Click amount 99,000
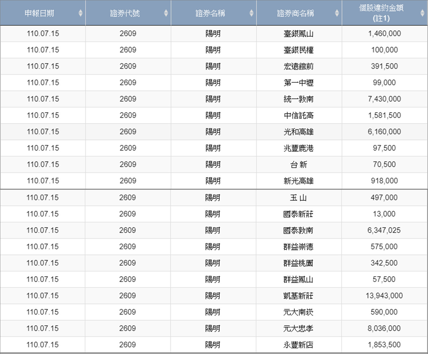 [x=384, y=82]
